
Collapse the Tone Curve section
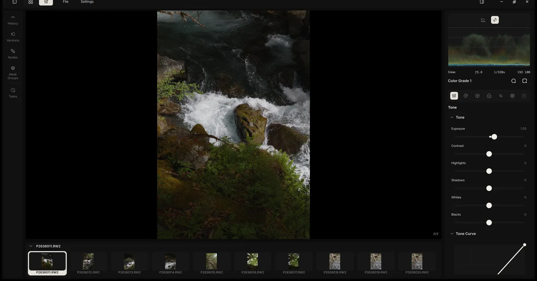[452, 233]
